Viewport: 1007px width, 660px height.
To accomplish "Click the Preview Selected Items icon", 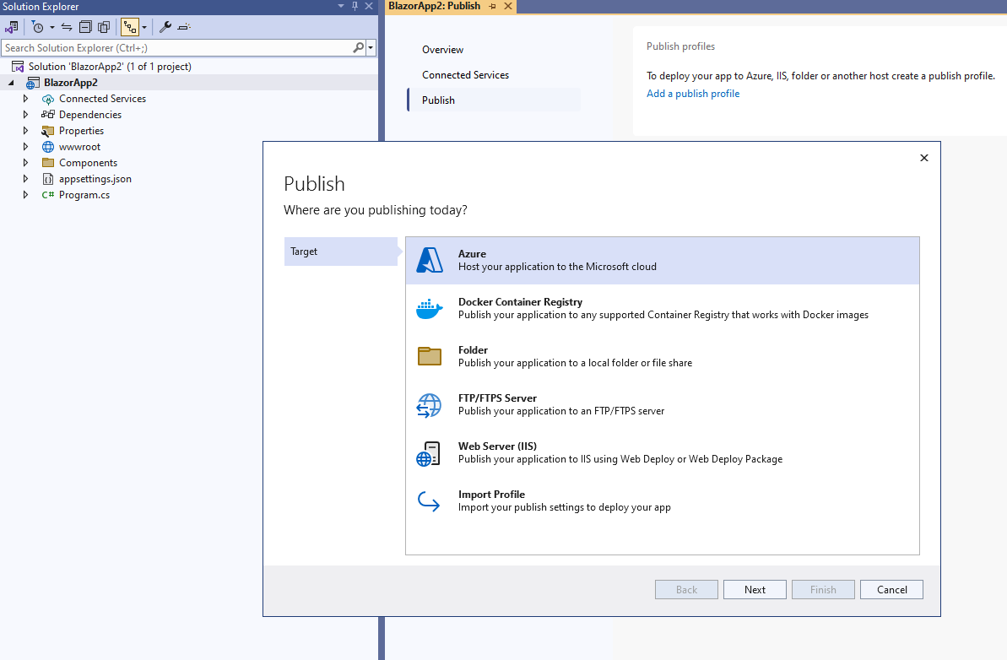I will coord(184,27).
